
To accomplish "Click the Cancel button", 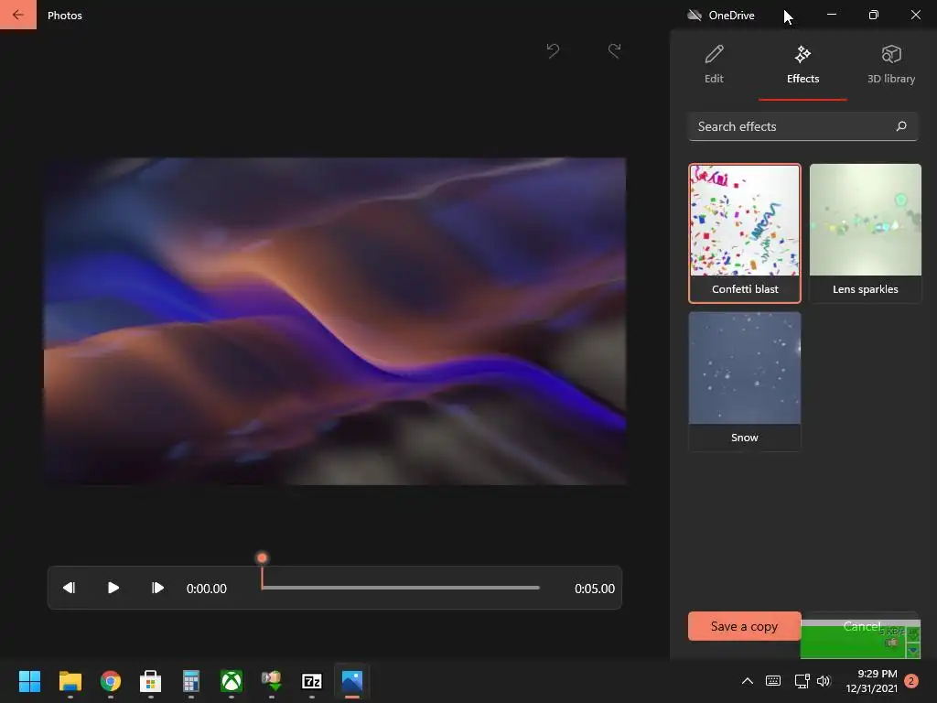I will tap(861, 626).
